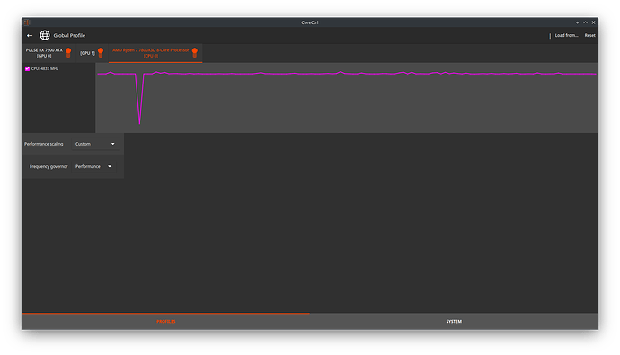This screenshot has height=355, width=620.
Task: Click the orange bulb on Ryzen CPU tab
Action: coord(195,52)
